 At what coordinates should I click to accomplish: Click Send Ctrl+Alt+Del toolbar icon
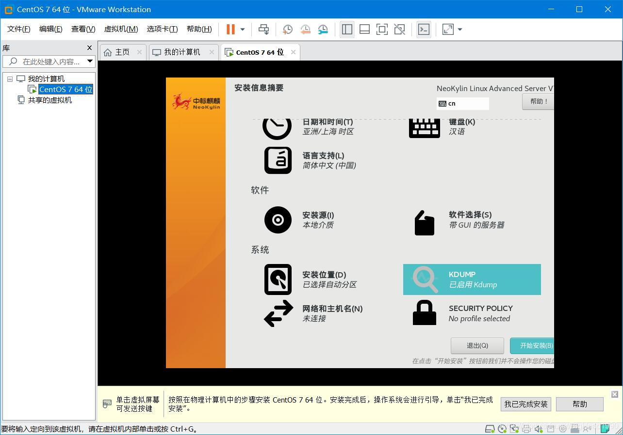[x=263, y=30]
